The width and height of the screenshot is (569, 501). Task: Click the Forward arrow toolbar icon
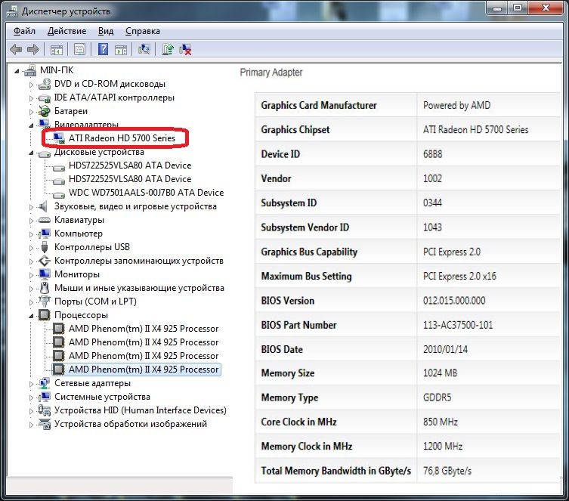click(x=33, y=49)
